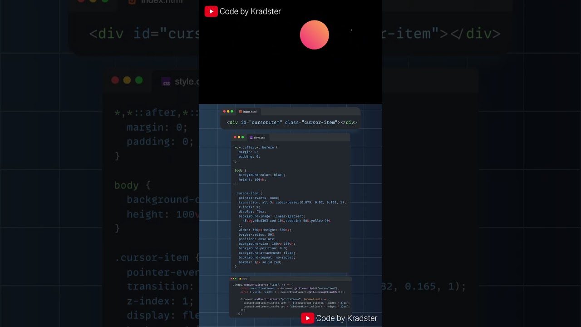Click the '45deg,#5e0303,red 10%' gradient values line
The image size is (581, 327).
[286, 221]
